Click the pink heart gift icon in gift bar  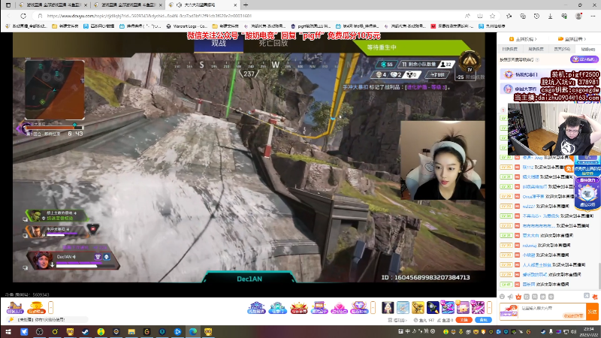tap(339, 307)
